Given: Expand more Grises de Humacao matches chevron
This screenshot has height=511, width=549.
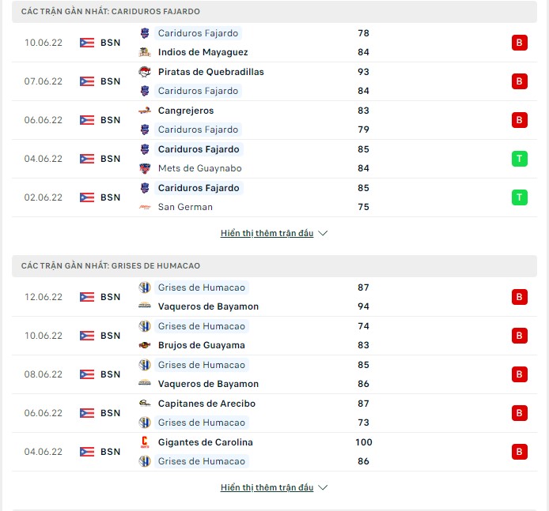Looking at the screenshot, I should tap(323, 487).
